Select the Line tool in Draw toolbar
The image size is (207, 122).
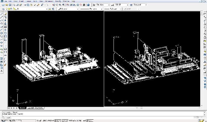1,14
